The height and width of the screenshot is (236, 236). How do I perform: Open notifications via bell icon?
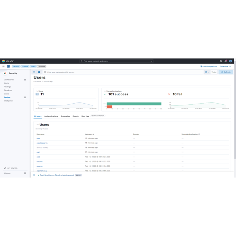225,61
